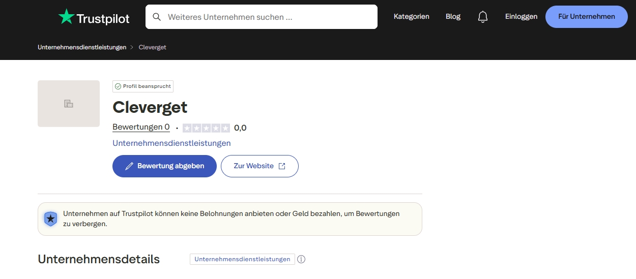Open the Trustpilot logo home link
636x279 pixels.
click(94, 17)
